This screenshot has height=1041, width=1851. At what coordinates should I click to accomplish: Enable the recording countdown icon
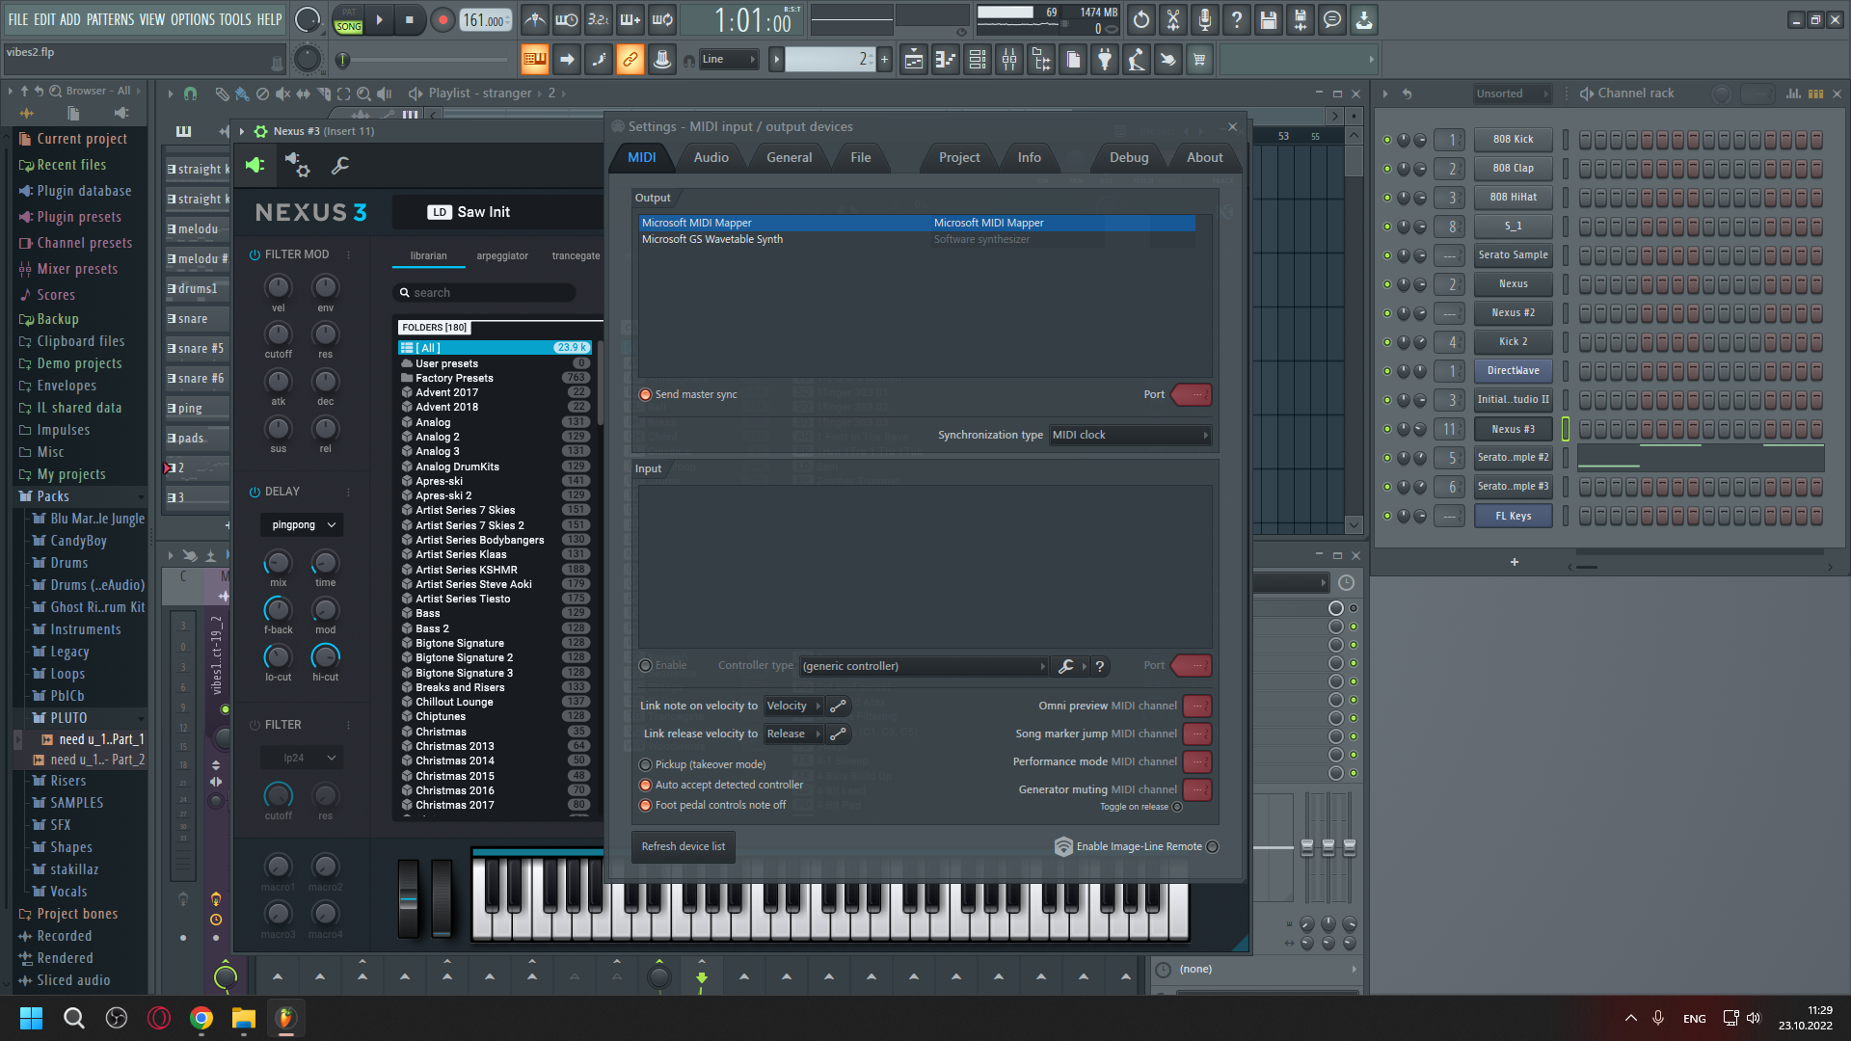(599, 19)
